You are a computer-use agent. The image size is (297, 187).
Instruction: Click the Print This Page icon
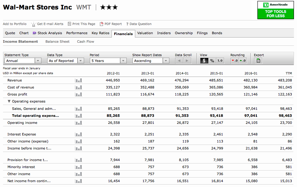pyautogui.click(x=69, y=24)
